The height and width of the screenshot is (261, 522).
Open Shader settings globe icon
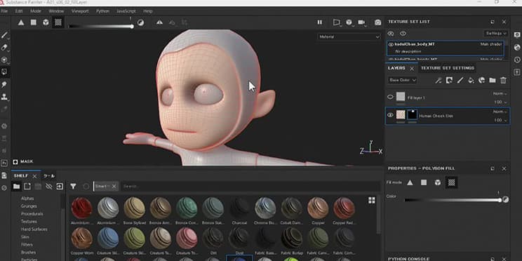[516, 47]
